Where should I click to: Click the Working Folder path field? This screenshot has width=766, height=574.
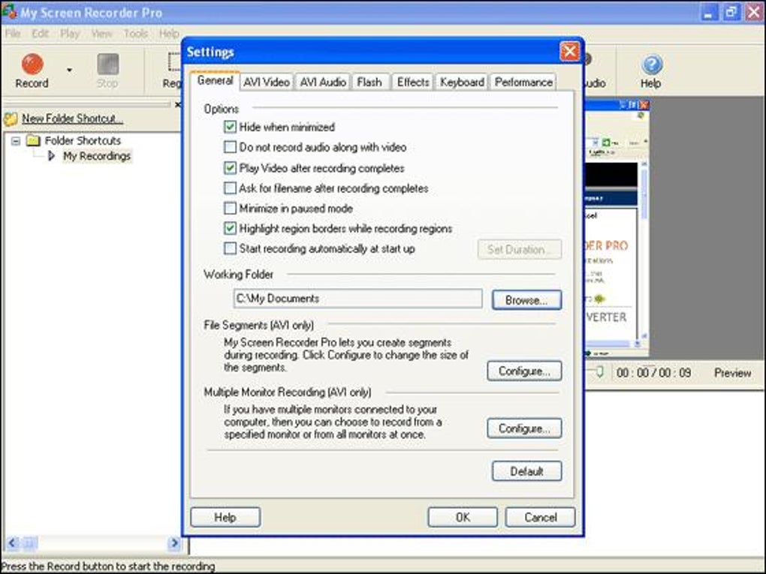click(x=358, y=299)
